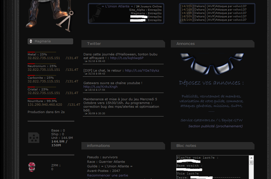Click the Recommencer une partie link
271x179 pixels.
107,175
